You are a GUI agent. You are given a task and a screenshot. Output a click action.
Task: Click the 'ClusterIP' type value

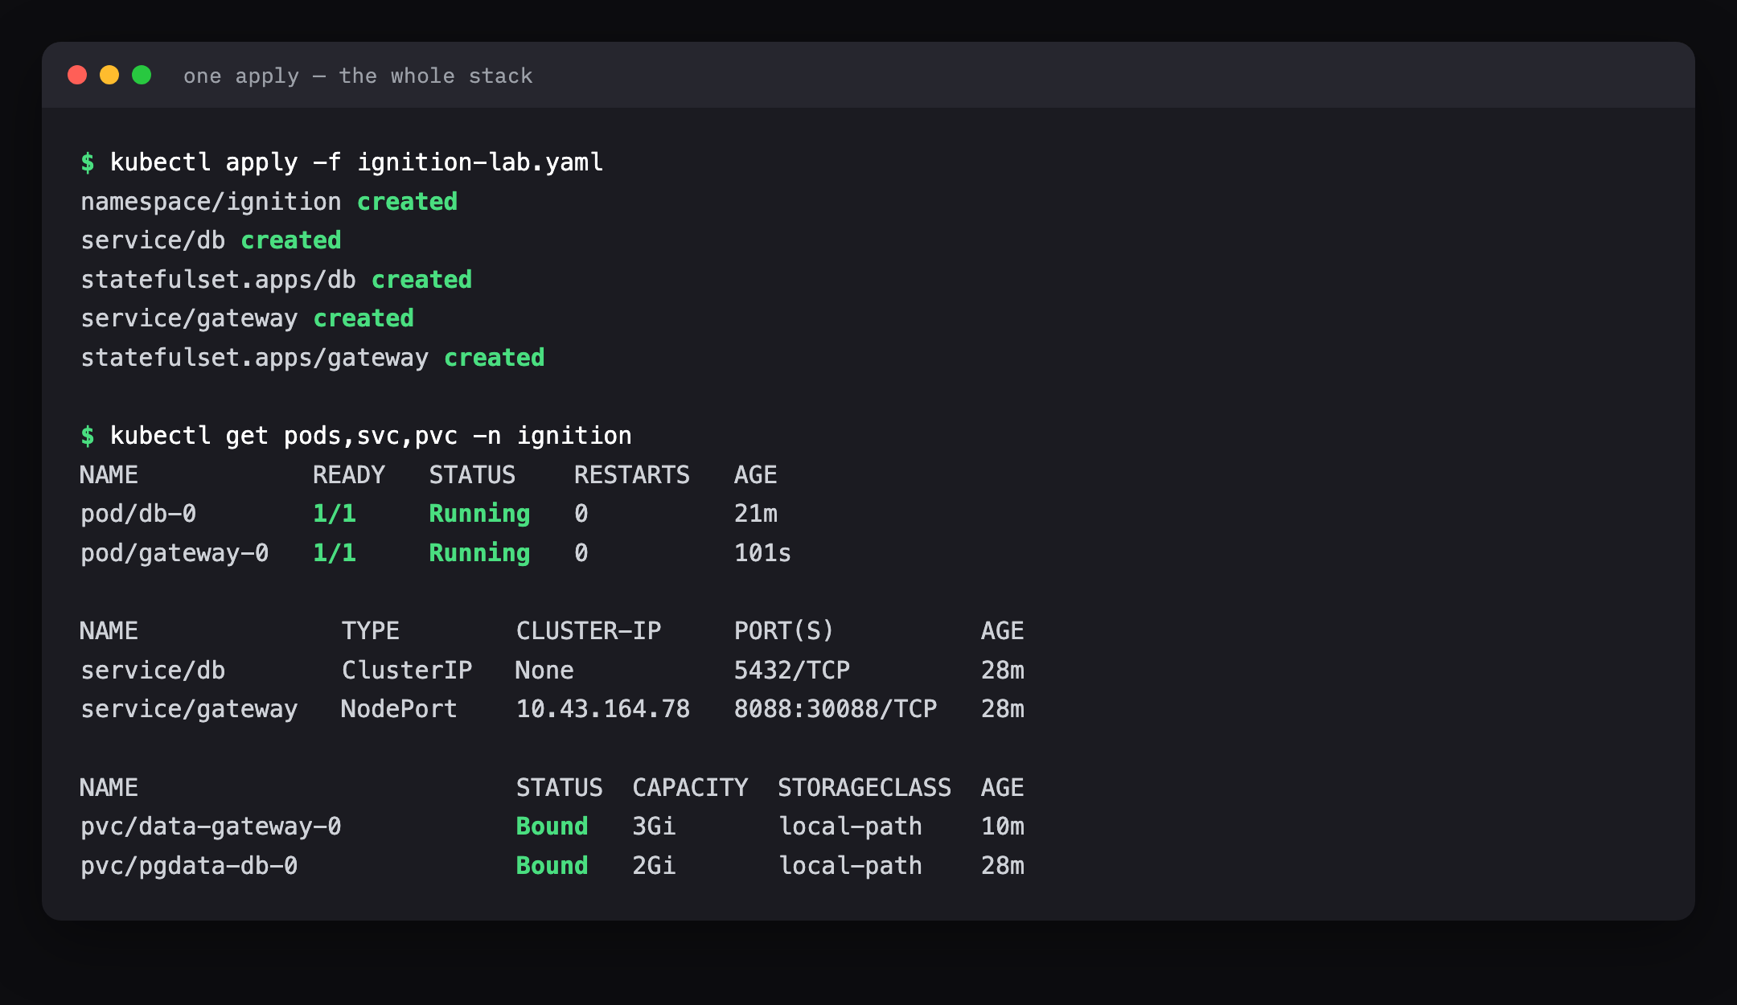pos(407,671)
